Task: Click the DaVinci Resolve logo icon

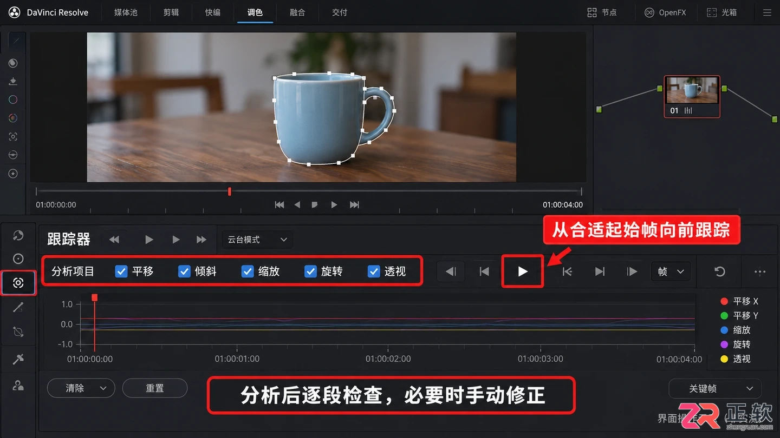Action: [14, 12]
